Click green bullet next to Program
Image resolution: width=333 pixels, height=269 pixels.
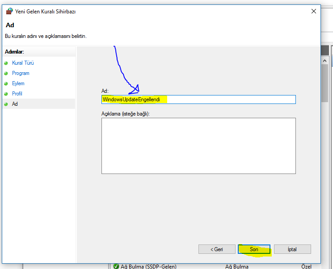pyautogui.click(x=6, y=73)
